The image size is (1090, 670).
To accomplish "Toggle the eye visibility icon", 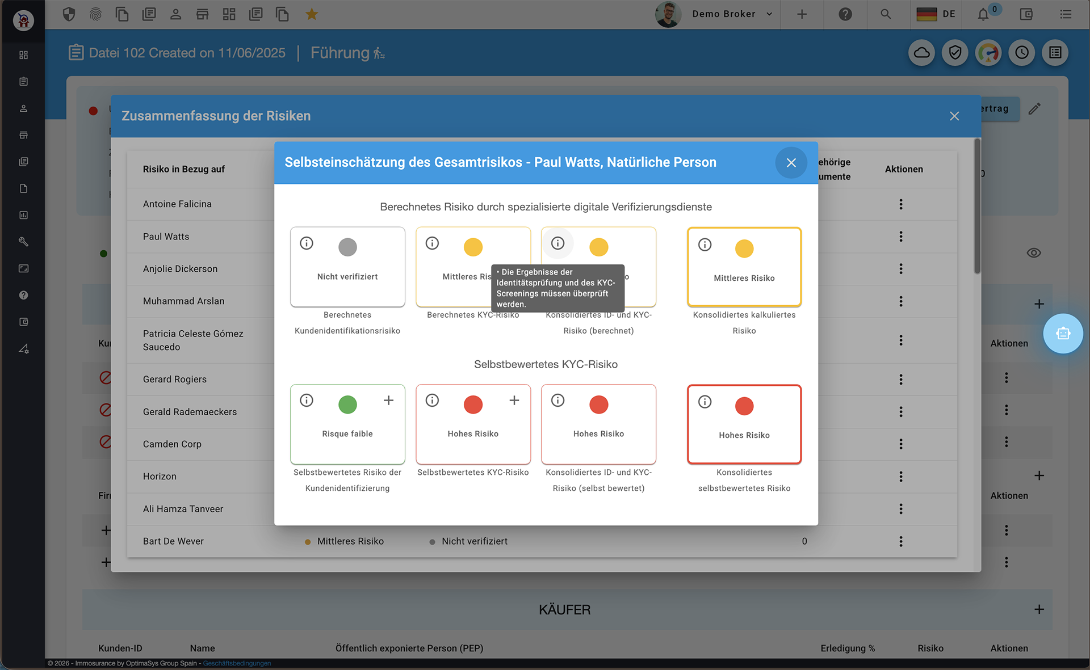I will pyautogui.click(x=1034, y=253).
